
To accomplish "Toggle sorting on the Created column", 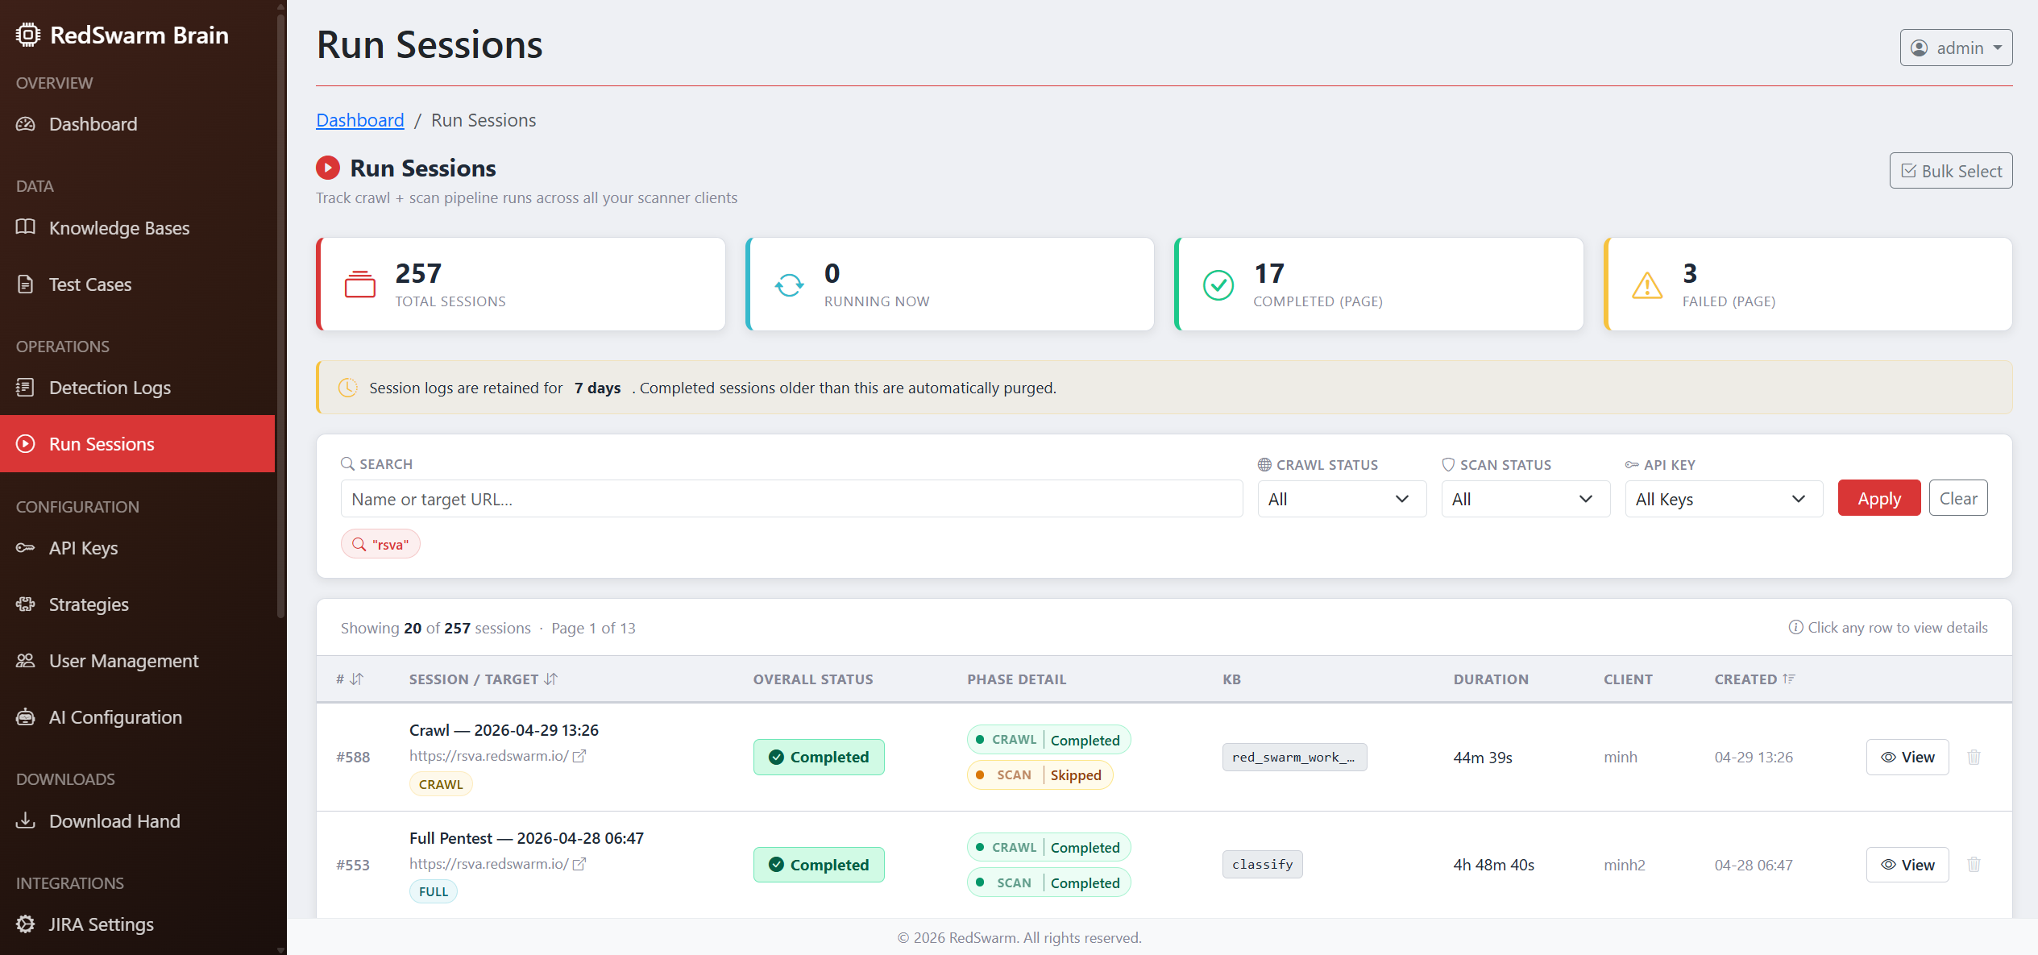I will [x=1754, y=679].
